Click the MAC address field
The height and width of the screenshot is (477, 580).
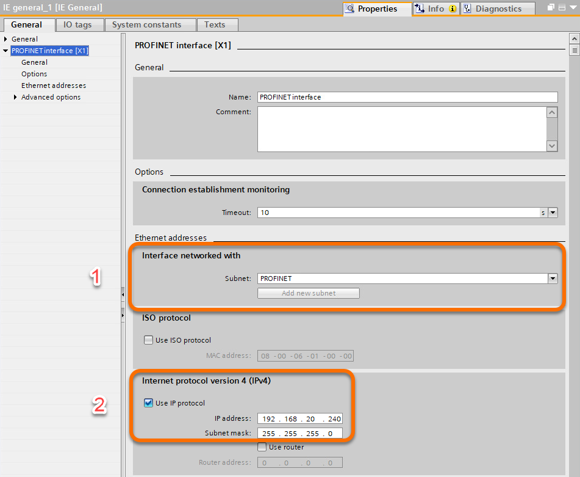click(306, 356)
